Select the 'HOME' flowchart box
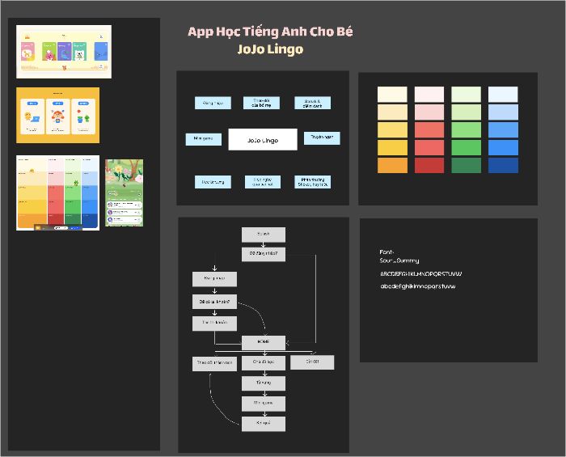 coord(264,343)
